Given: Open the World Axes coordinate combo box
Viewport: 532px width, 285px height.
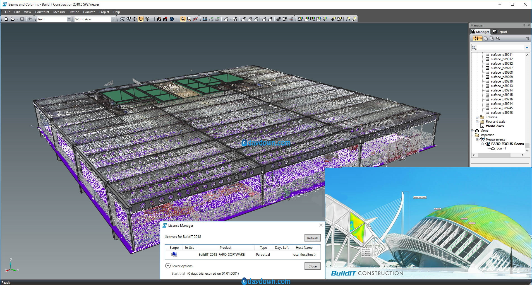Looking at the screenshot, I should click(95, 19).
